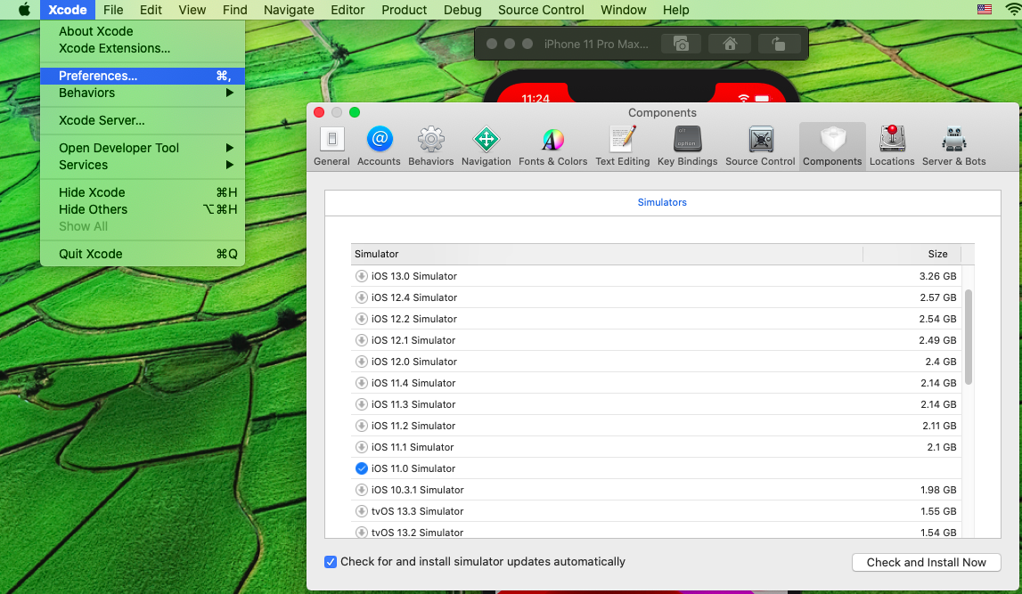Download the iOS 11.1 Simulator
The width and height of the screenshot is (1022, 594).
[x=361, y=447]
